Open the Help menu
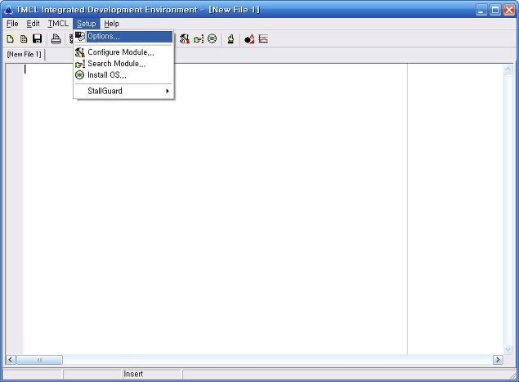The image size is (519, 382). coord(111,24)
